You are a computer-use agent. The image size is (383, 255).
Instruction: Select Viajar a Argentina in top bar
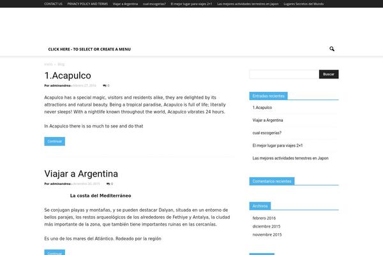tap(125, 4)
